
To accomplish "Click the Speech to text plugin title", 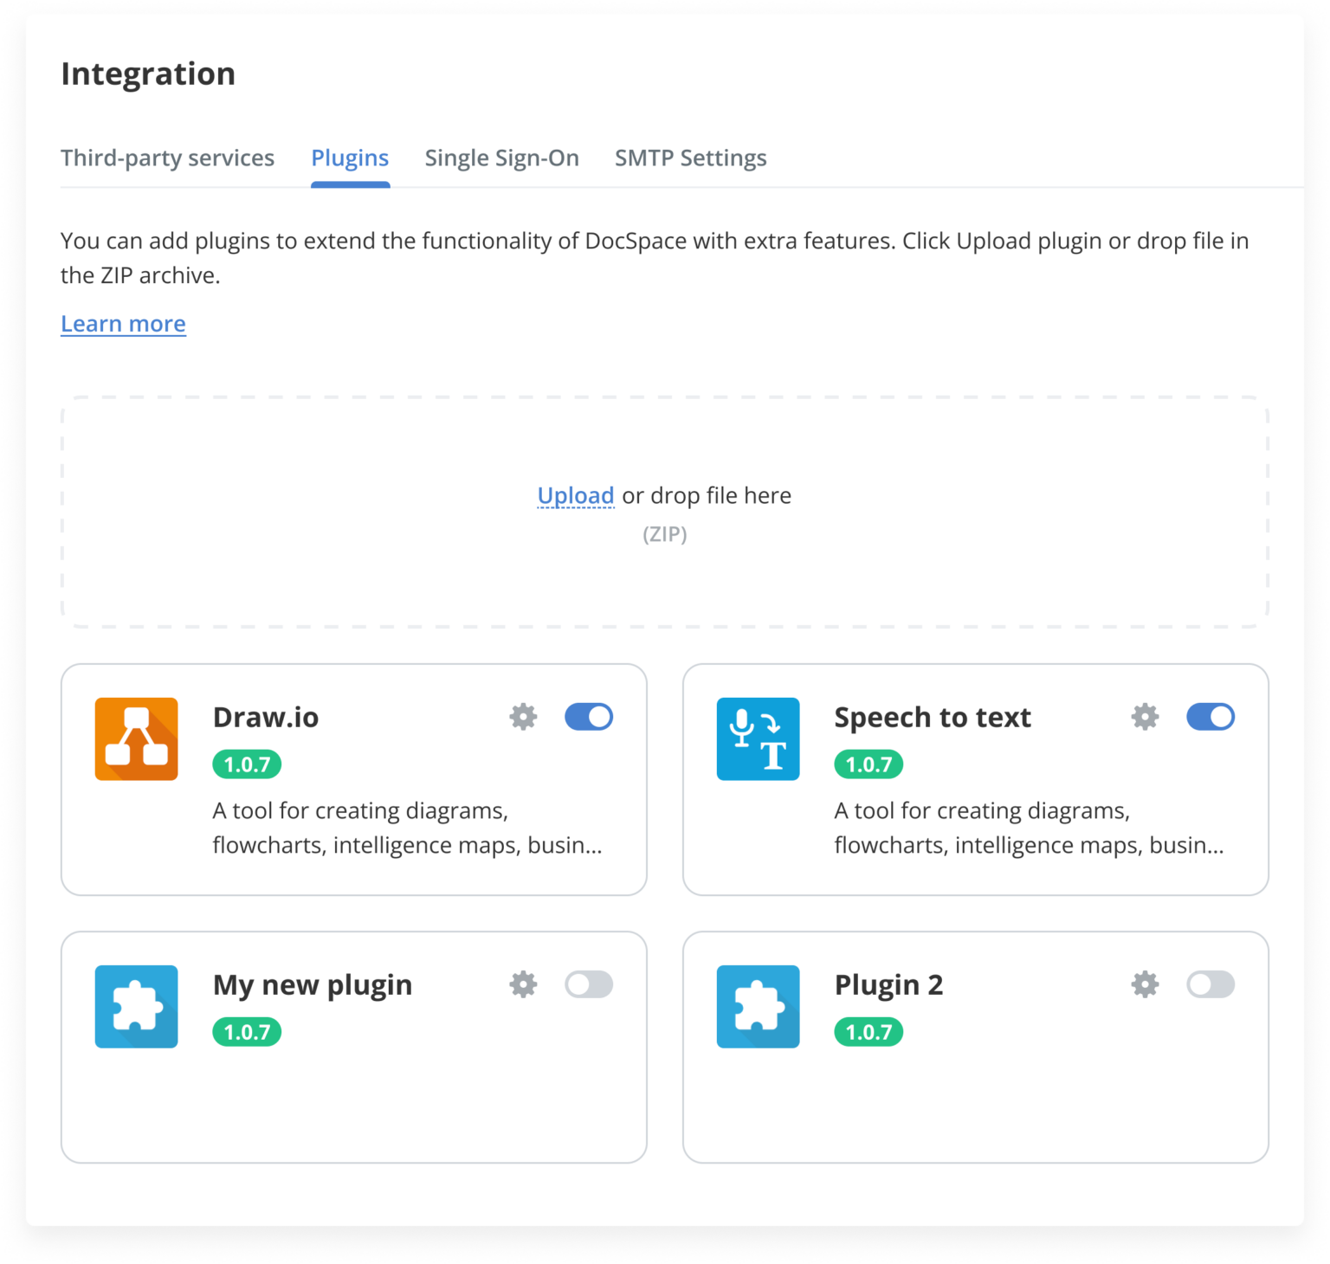I will coord(932,718).
